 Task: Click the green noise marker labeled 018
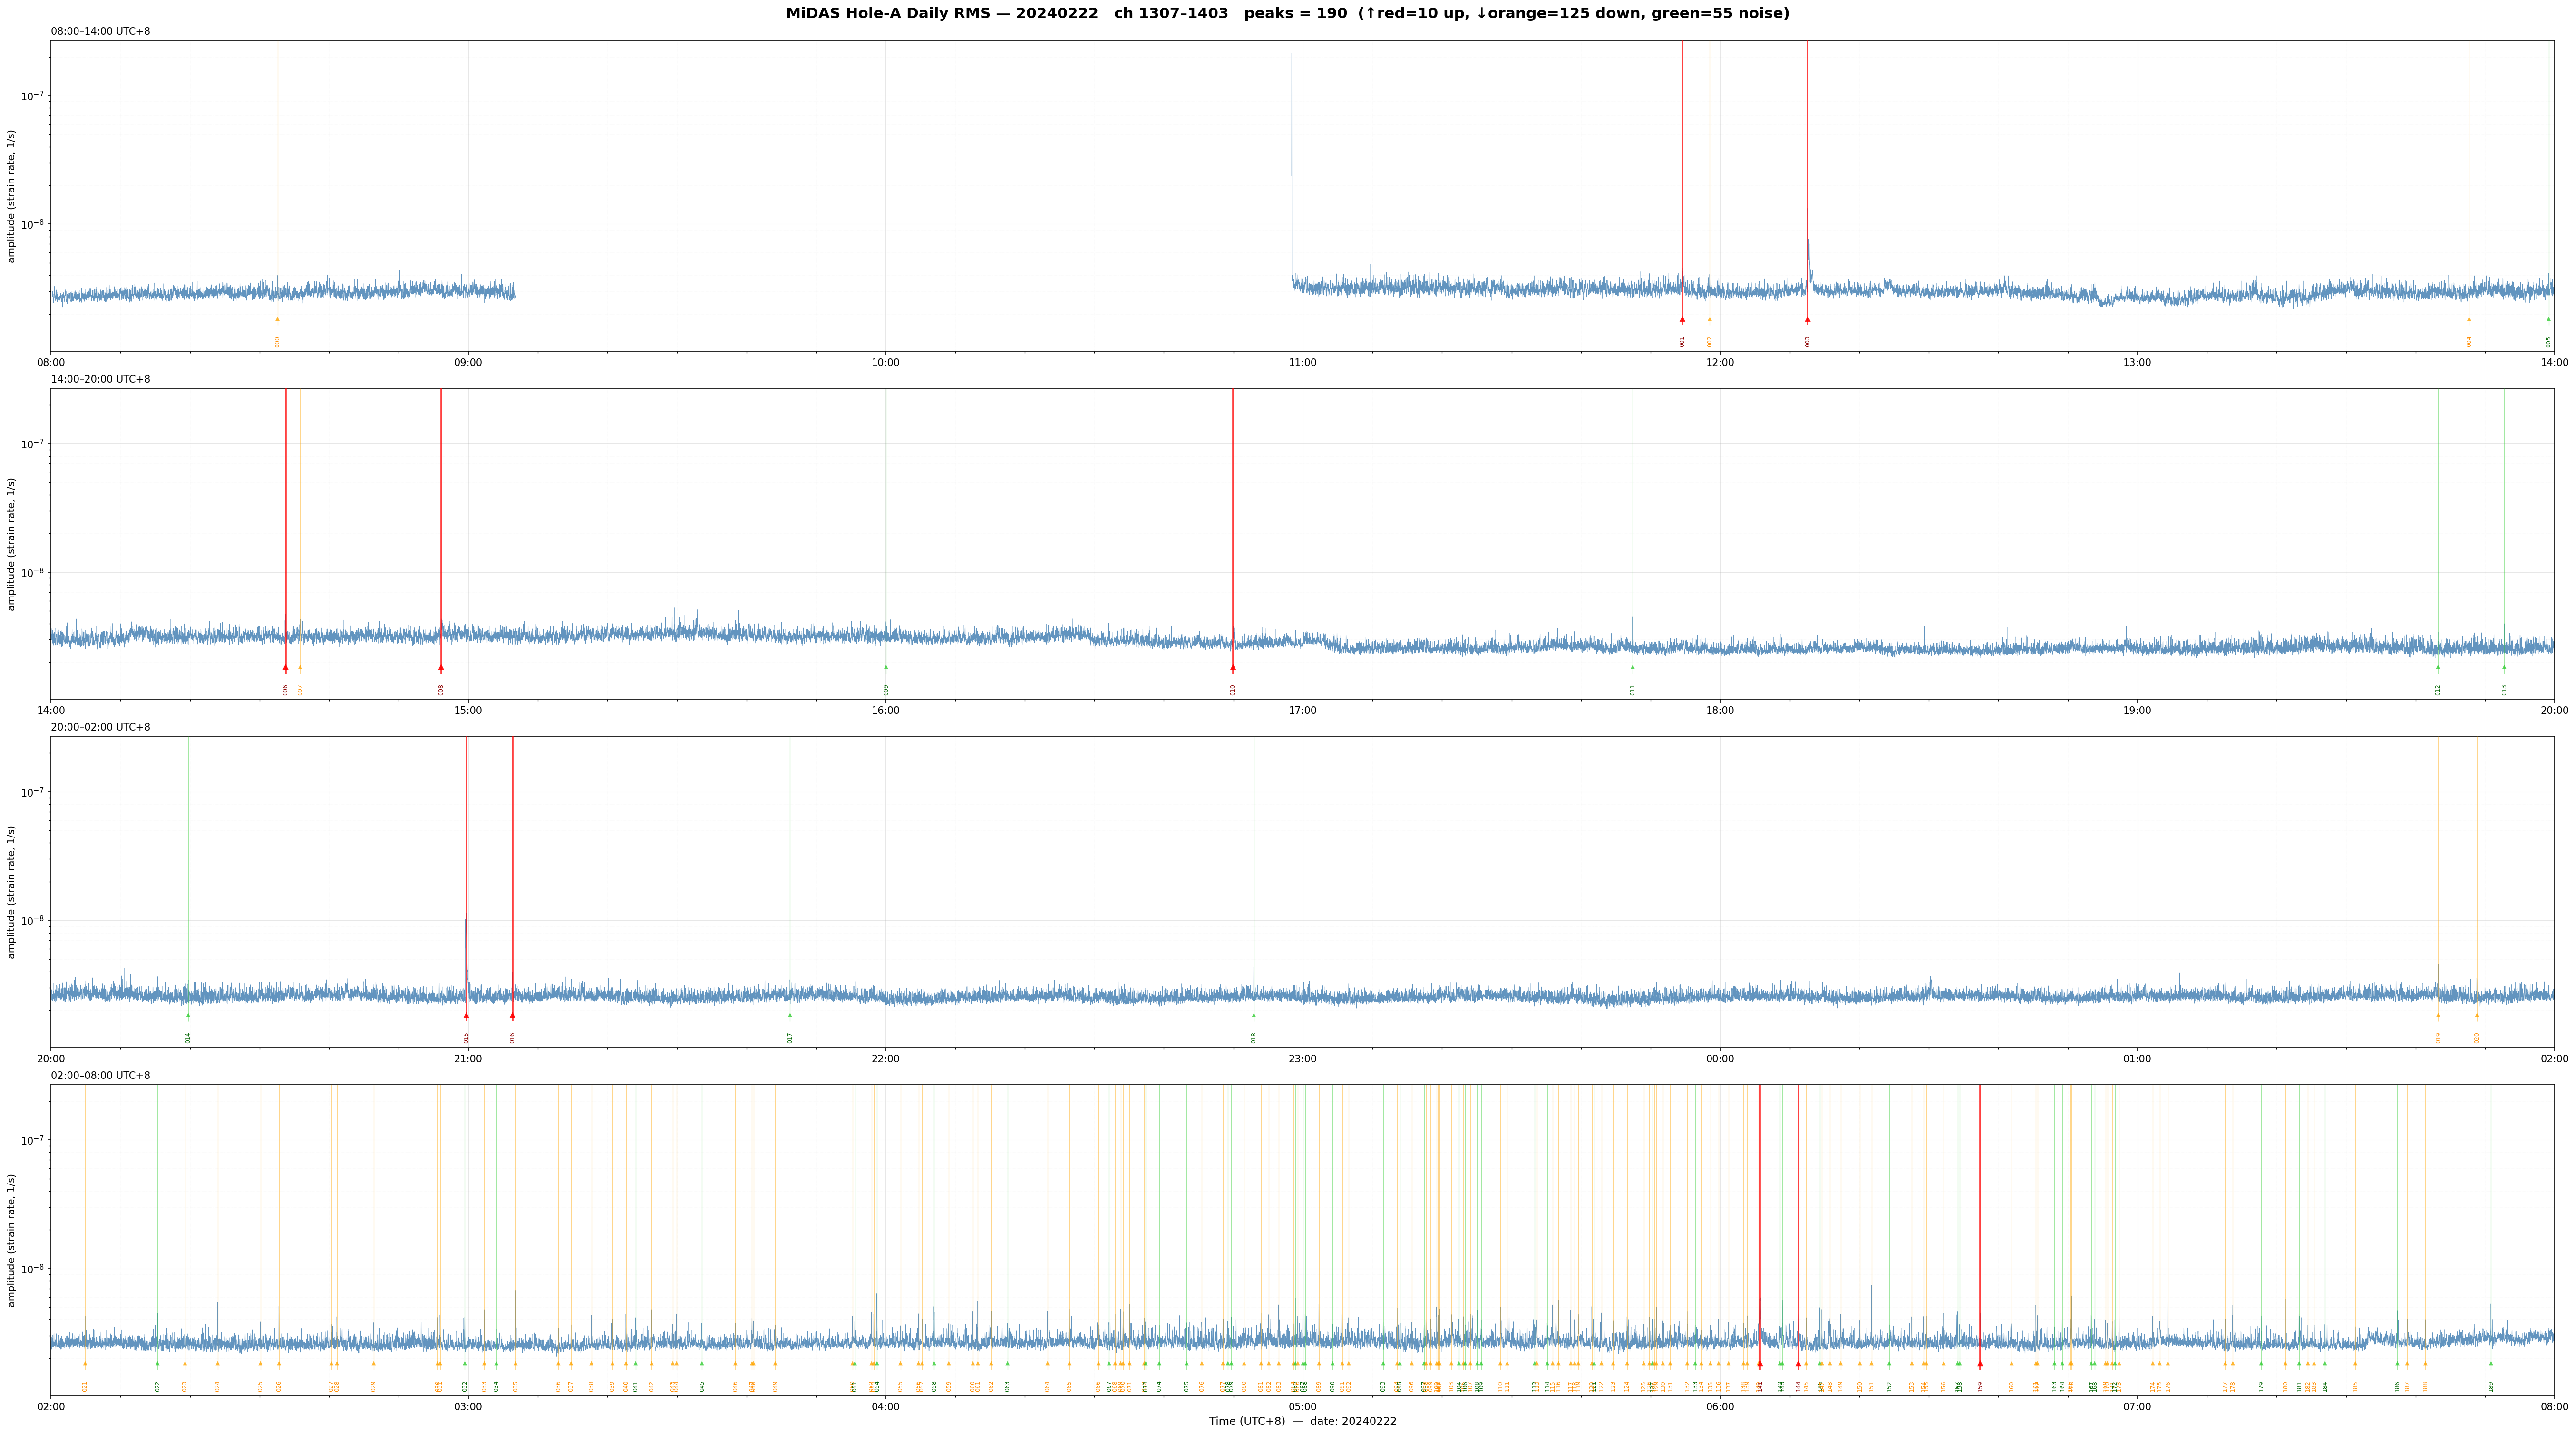click(1254, 1015)
